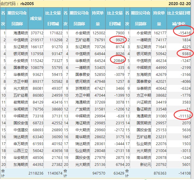This screenshot has width=194, height=180.
Task: Select 东证期货 volume 166137
Action: pos(37,47)
